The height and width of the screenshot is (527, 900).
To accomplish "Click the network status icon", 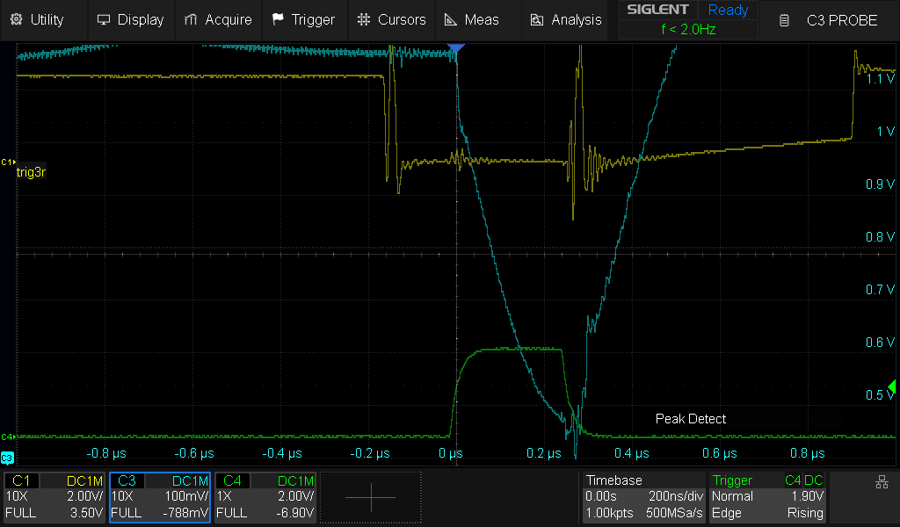I will coord(882,481).
